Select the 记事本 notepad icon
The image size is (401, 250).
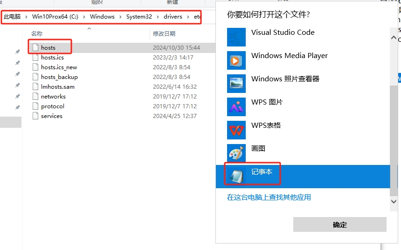coord(236,177)
